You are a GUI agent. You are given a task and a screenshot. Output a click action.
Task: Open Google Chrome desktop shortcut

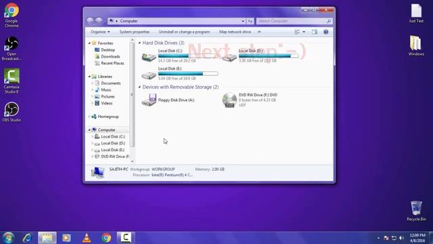[x=12, y=15]
